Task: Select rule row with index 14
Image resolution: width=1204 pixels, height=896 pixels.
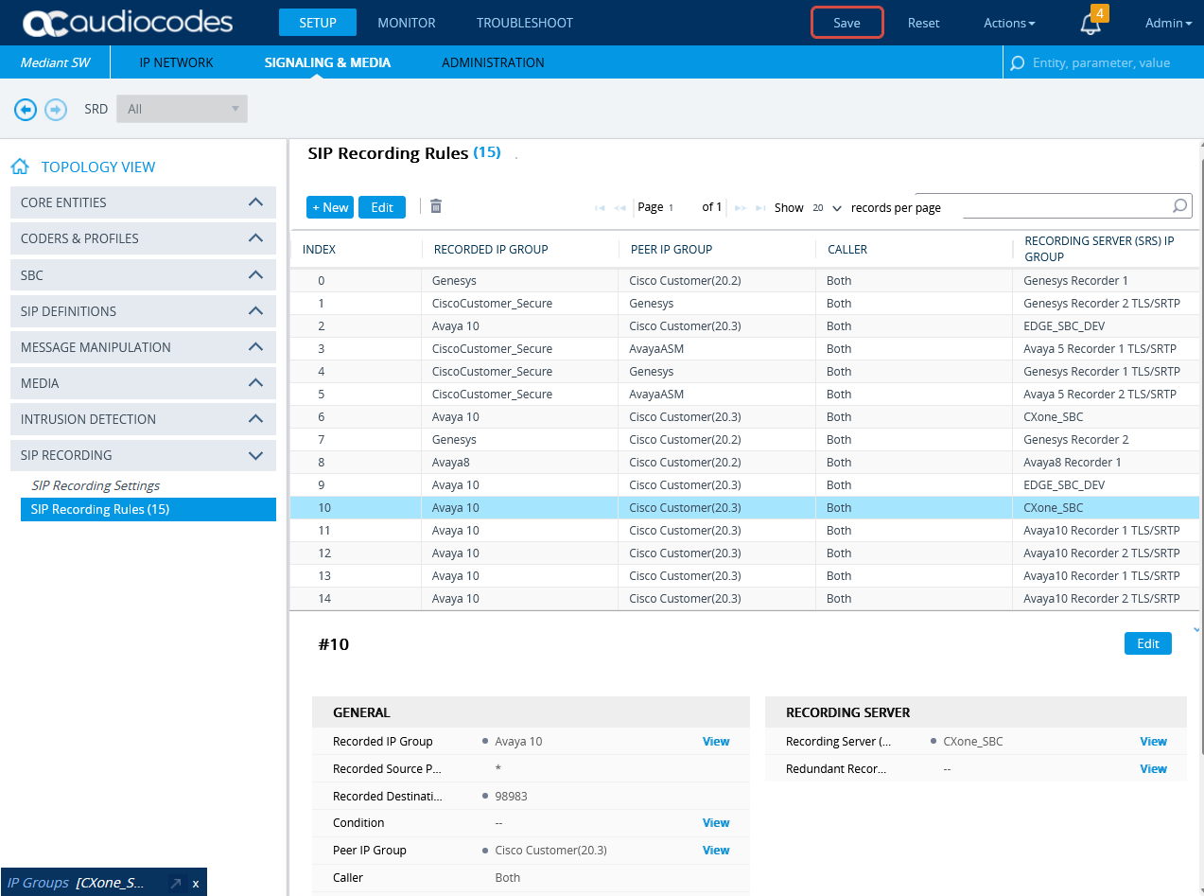Action: (x=744, y=599)
